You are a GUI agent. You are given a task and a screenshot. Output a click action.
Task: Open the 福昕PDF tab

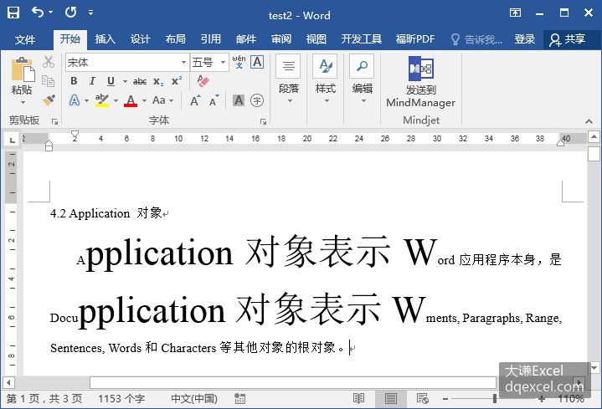coord(415,39)
